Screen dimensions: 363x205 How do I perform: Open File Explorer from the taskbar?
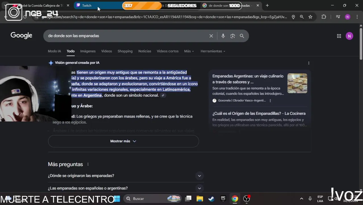tap(200, 198)
